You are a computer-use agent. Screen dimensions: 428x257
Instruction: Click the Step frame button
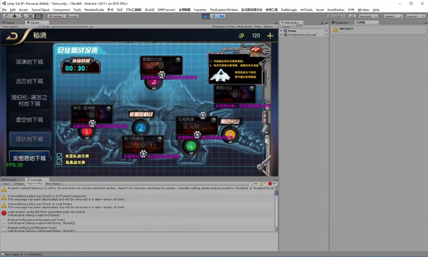pyautogui.click(x=222, y=16)
